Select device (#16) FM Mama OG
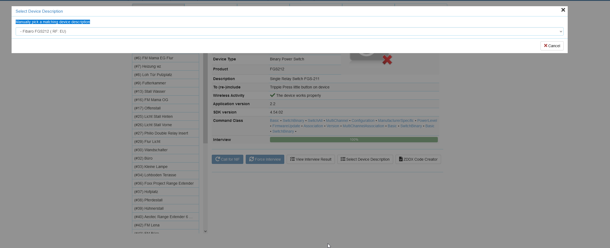 [x=165, y=100]
